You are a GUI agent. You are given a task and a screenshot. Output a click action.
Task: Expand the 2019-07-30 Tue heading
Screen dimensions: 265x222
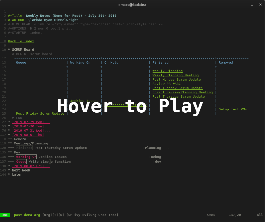(31, 126)
